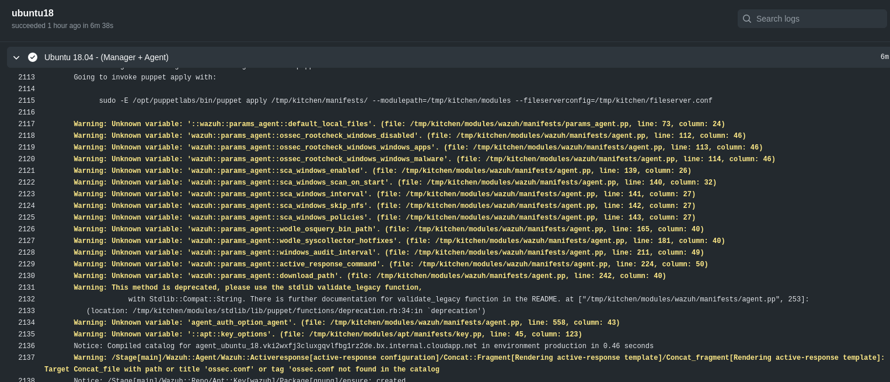Screen dimensions: 890x382
Task: Click warning about active_response_command
Action: pos(391,265)
